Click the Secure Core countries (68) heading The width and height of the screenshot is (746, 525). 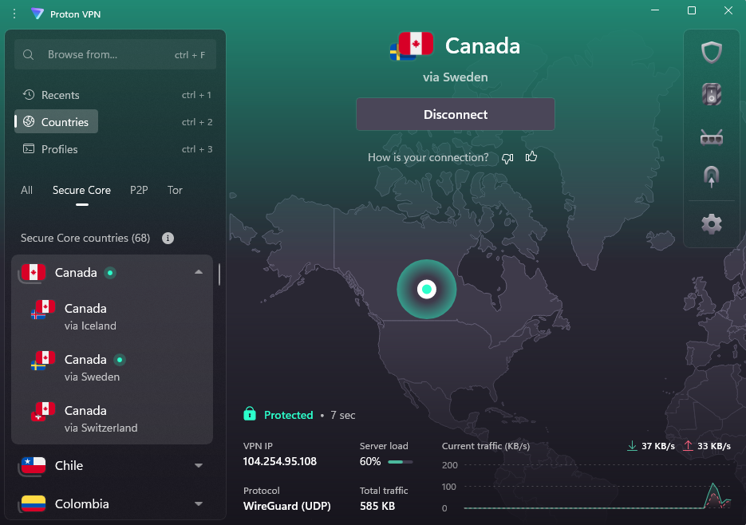click(x=85, y=238)
